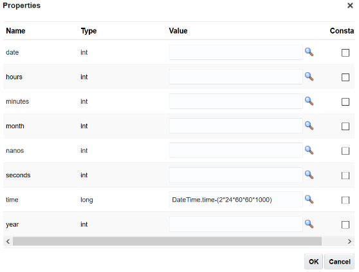359x272 pixels.
Task: Click left arrow of horizontal scrollbar
Action: 8,241
